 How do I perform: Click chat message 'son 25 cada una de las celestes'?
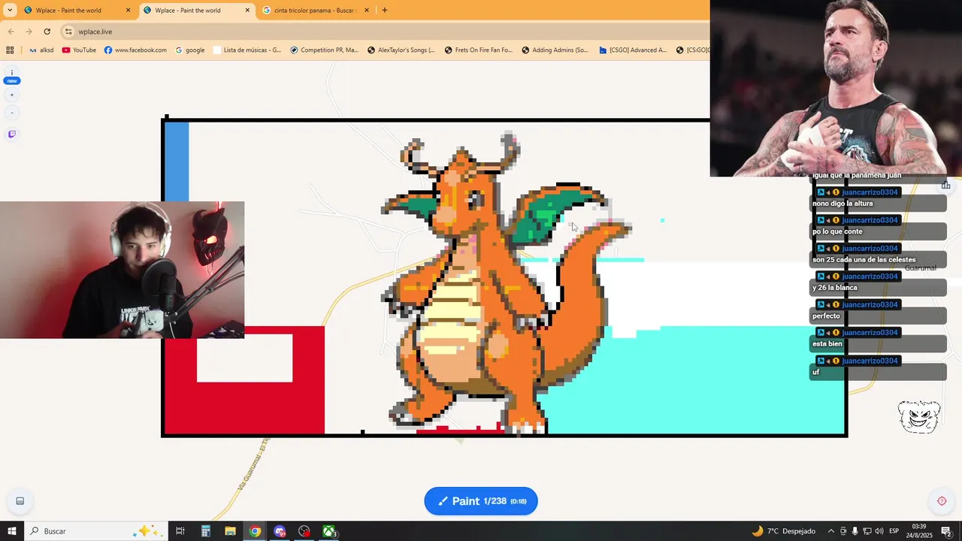(x=864, y=260)
